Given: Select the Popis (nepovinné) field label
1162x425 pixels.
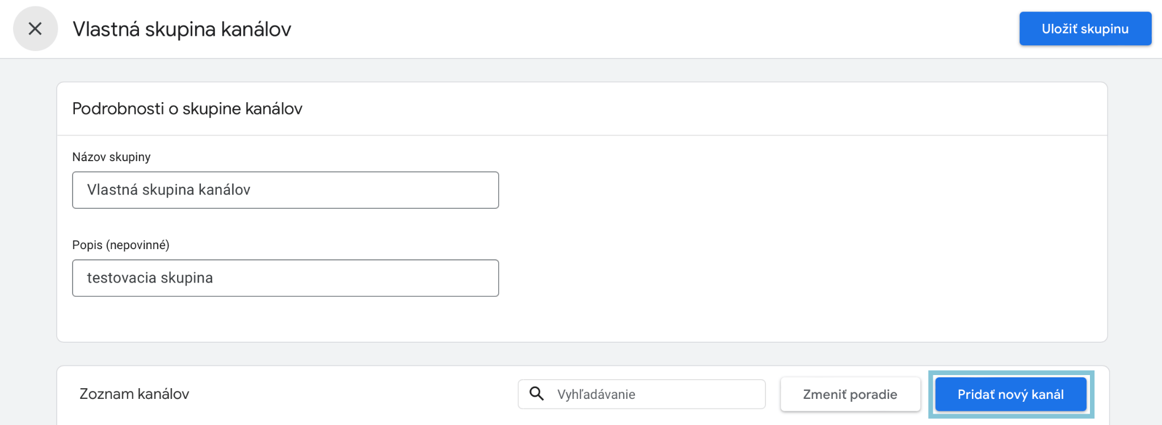Looking at the screenshot, I should (121, 245).
